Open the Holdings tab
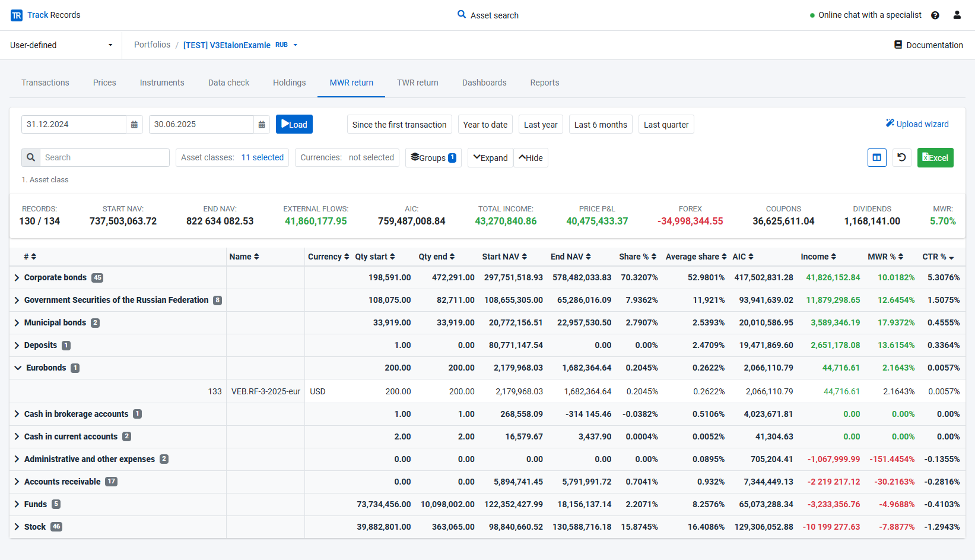The width and height of the screenshot is (975, 560). 290,83
